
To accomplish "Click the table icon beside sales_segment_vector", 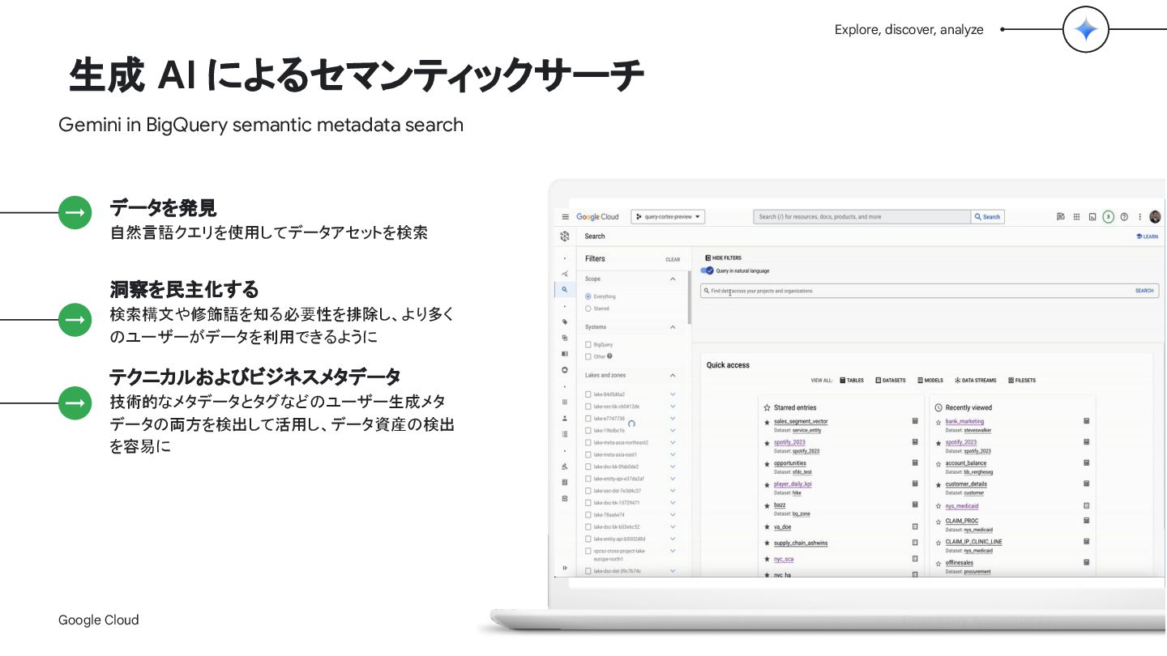I will point(915,421).
